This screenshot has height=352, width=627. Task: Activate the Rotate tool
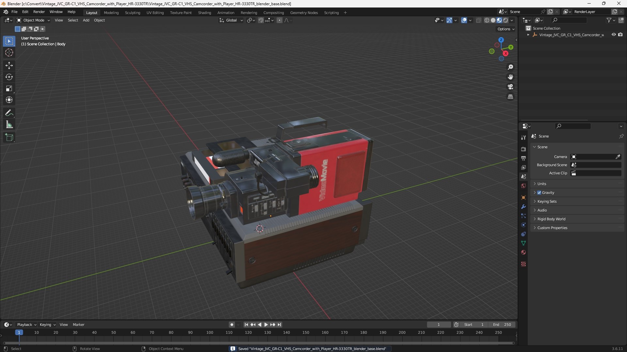coord(9,77)
